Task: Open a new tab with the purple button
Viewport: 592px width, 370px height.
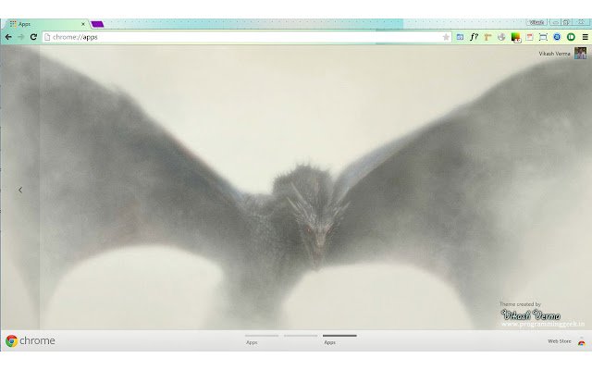Action: point(97,24)
